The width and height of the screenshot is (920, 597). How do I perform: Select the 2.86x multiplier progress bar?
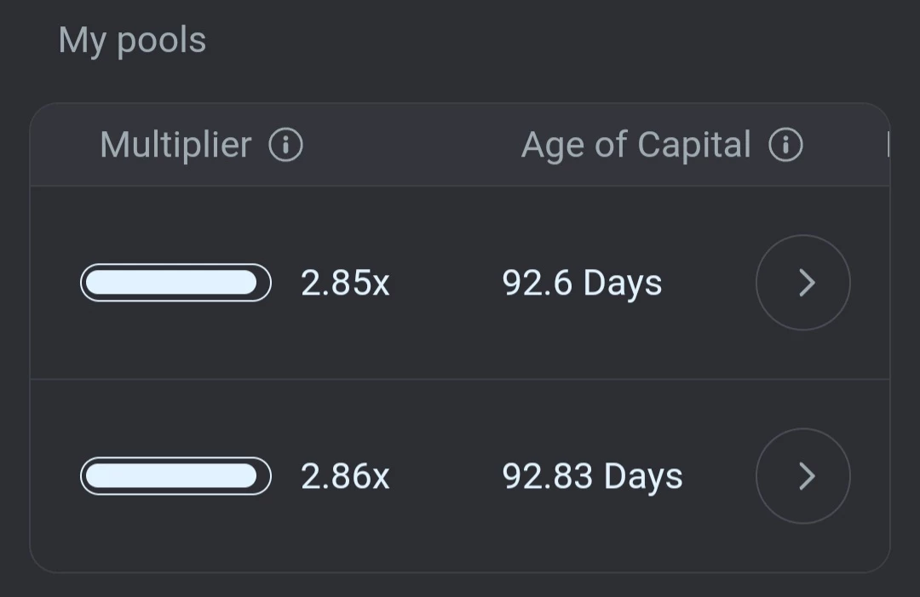tap(176, 476)
